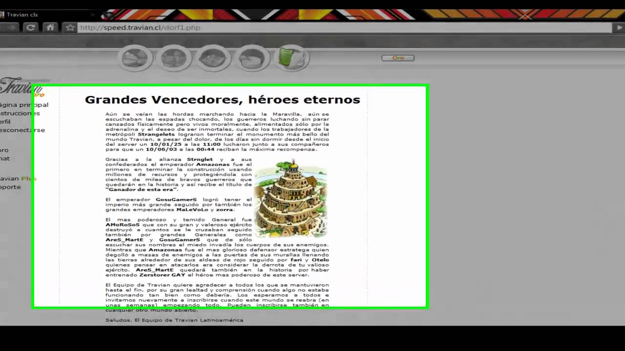Click the heading Grandes Vencedores, héroes eternos
Screen dimensions: 625x351
coord(223,99)
